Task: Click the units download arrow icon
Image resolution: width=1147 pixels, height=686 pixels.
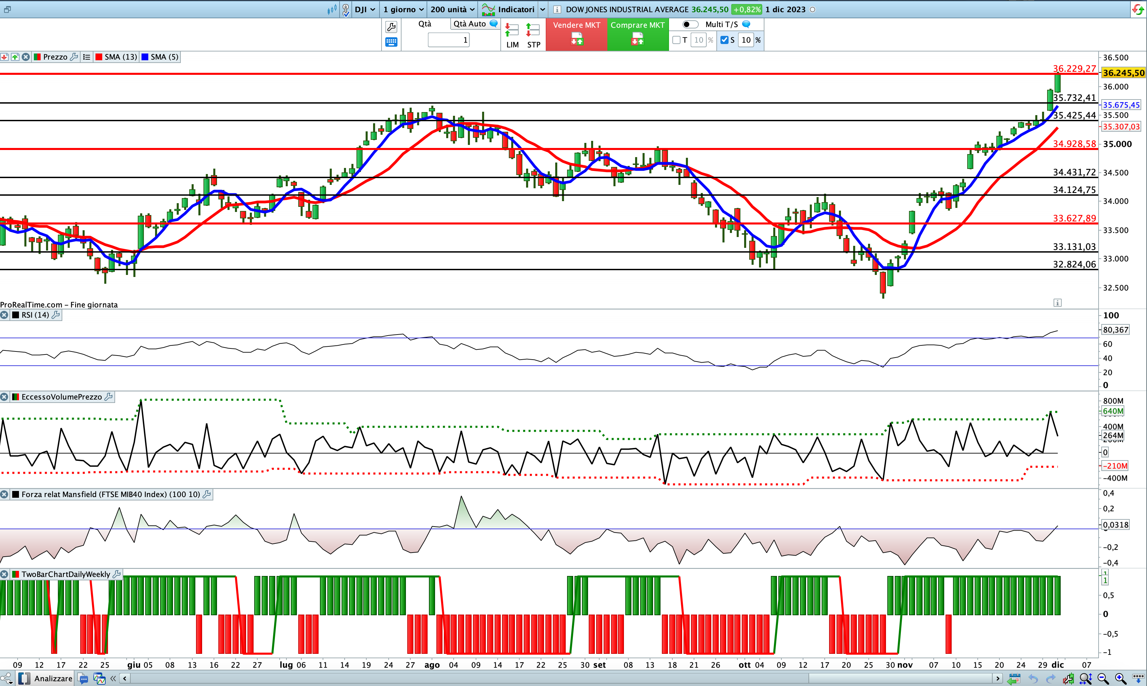Action: (1138, 679)
